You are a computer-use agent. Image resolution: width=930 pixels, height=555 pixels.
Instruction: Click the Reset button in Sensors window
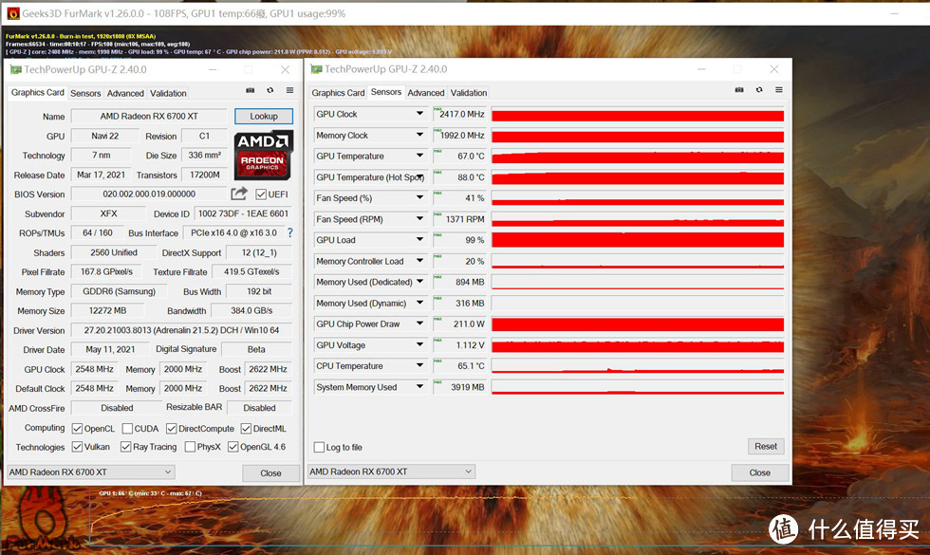coord(766,446)
